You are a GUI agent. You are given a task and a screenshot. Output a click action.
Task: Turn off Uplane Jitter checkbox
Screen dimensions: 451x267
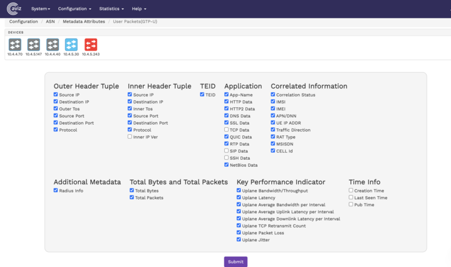[239, 239]
